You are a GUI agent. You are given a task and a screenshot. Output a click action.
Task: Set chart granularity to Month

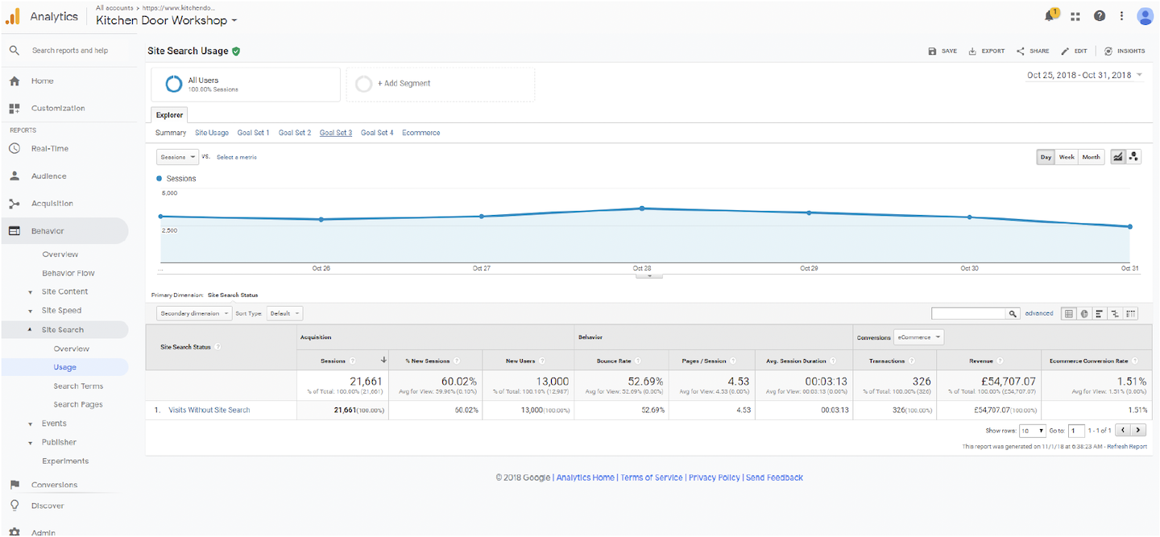[x=1091, y=157]
